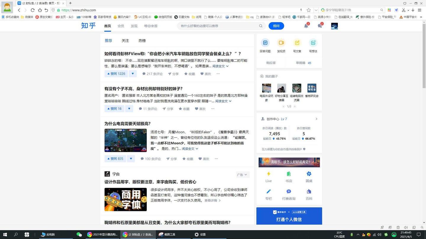Image resolution: width=426 pixels, height=239 pixels.
Task: Open more options for the 217 条评论 post
Action: pos(218,74)
